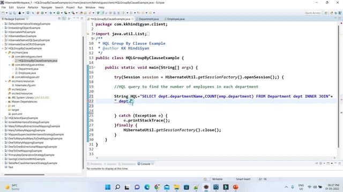
Task: Click the Mail app in taskbar
Action: click(x=167, y=187)
